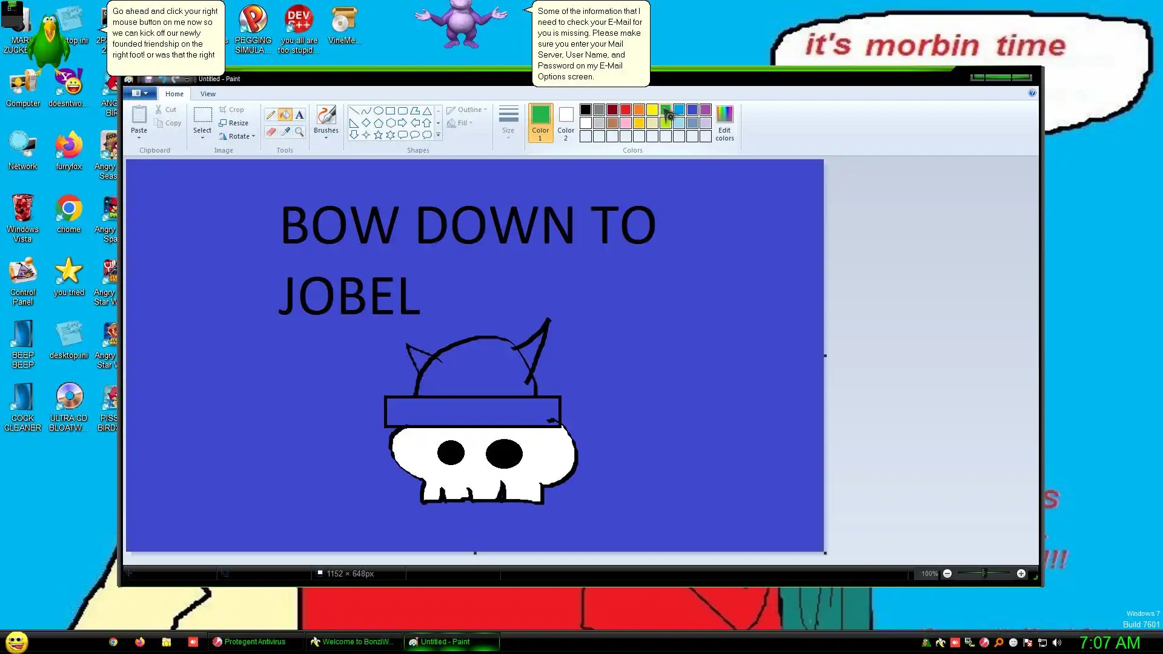Expand the Rotate dropdown menu
This screenshot has height=654, width=1163.
(253, 136)
